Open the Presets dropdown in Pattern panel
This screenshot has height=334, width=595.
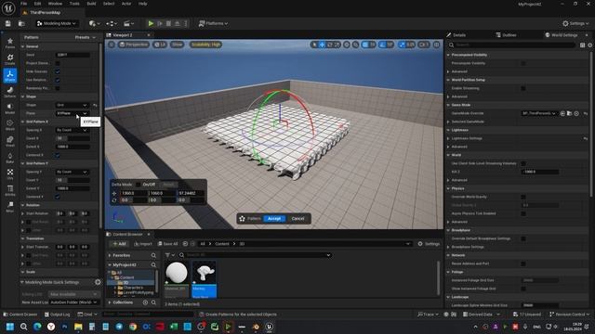coord(86,37)
